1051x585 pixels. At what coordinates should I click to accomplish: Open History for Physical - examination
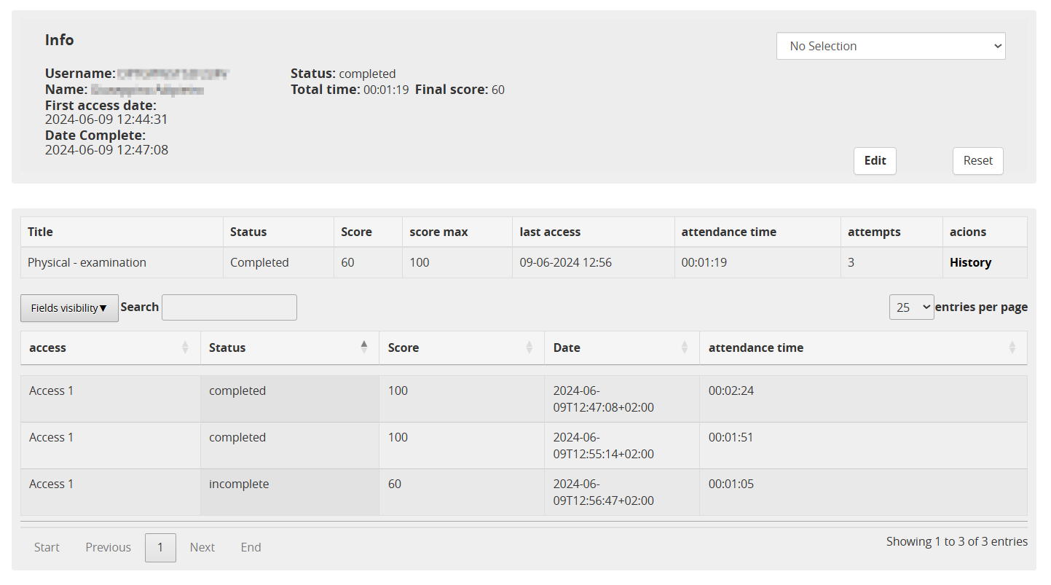pyautogui.click(x=970, y=263)
